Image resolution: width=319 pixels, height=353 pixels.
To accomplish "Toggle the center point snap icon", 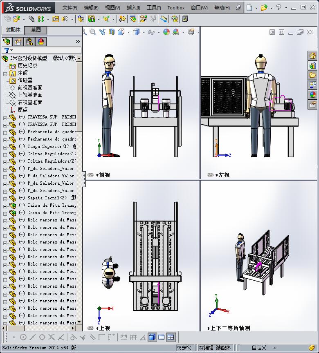I will [x=23, y=337].
